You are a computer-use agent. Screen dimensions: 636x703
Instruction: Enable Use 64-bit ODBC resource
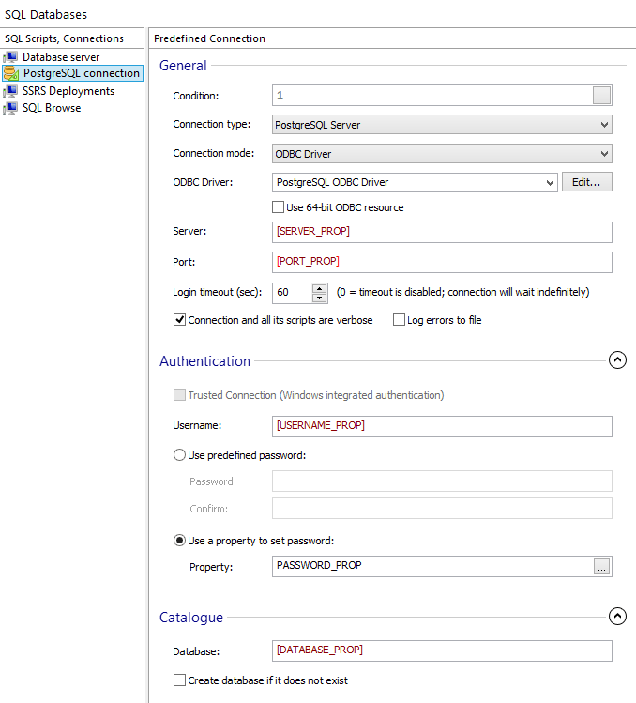[278, 207]
